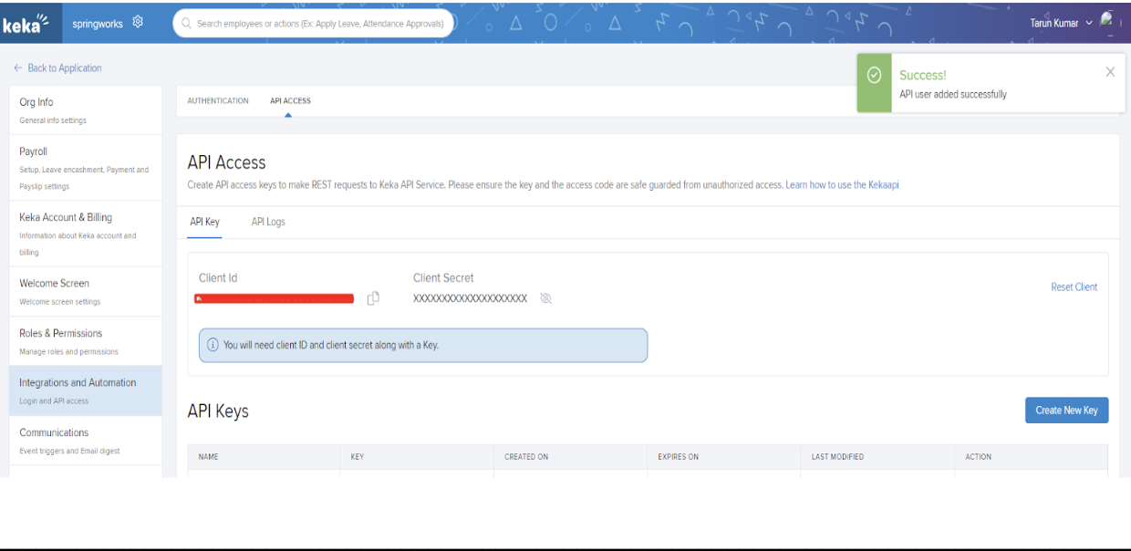Image resolution: width=1131 pixels, height=551 pixels.
Task: Select Keka Account & Billing in sidebar
Action: [66, 218]
